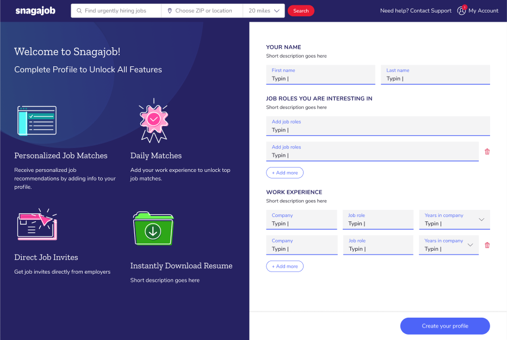Click Create your profile button
The height and width of the screenshot is (340, 507).
[445, 326]
